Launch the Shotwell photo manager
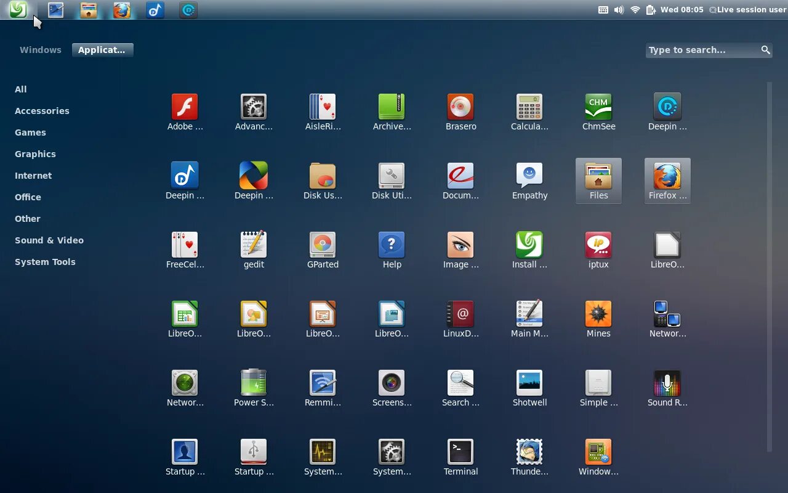 (529, 383)
